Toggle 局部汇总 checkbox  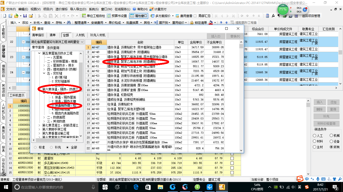[195, 16]
